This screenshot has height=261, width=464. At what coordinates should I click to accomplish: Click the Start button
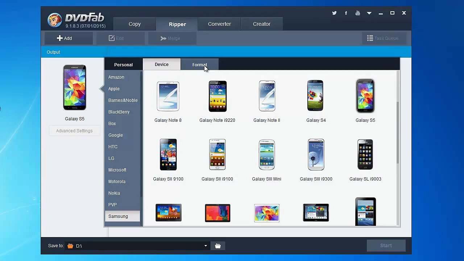point(386,245)
